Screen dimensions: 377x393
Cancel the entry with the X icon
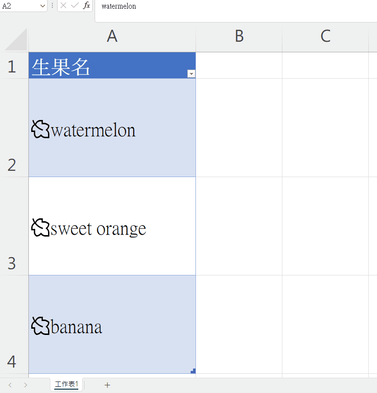tap(63, 5)
